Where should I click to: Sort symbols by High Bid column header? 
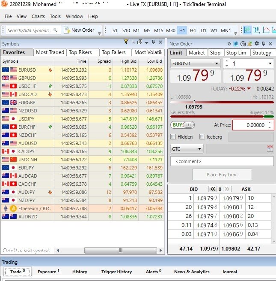click(x=126, y=61)
